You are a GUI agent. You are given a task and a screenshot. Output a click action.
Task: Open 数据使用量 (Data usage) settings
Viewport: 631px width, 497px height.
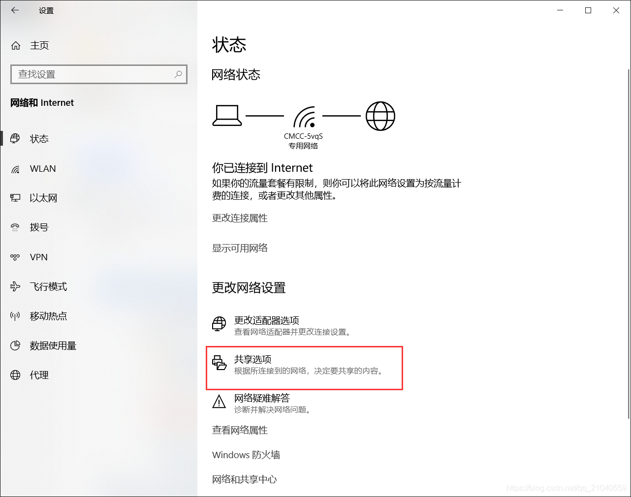click(x=15, y=345)
